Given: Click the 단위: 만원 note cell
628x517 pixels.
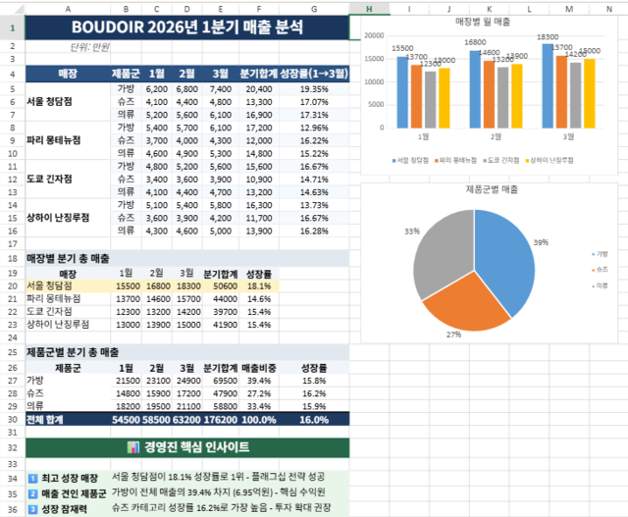Looking at the screenshot, I should pos(68,47).
